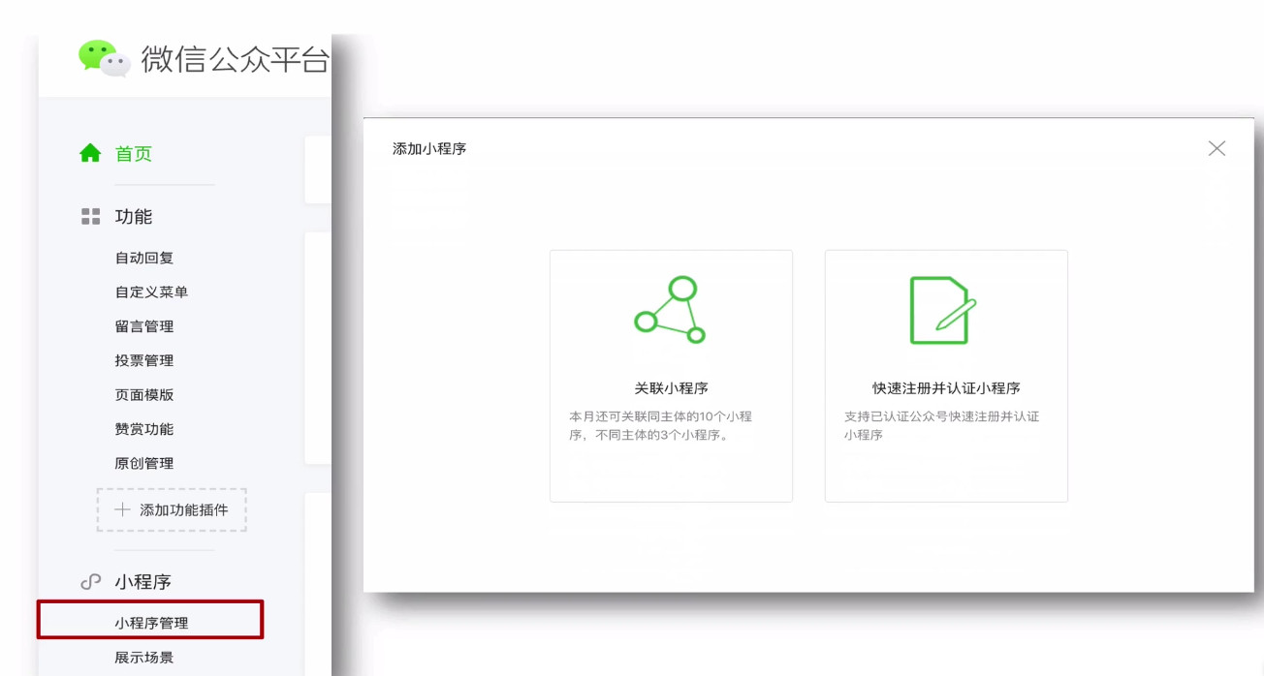Select 页面模版 in sidebar
This screenshot has width=1264, height=676.
[144, 395]
